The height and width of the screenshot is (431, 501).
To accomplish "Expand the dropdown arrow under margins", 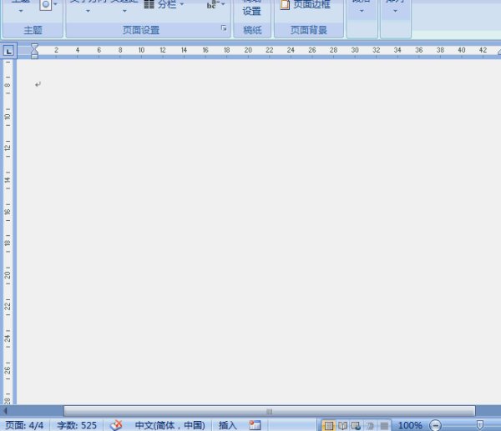I will 124,11.
